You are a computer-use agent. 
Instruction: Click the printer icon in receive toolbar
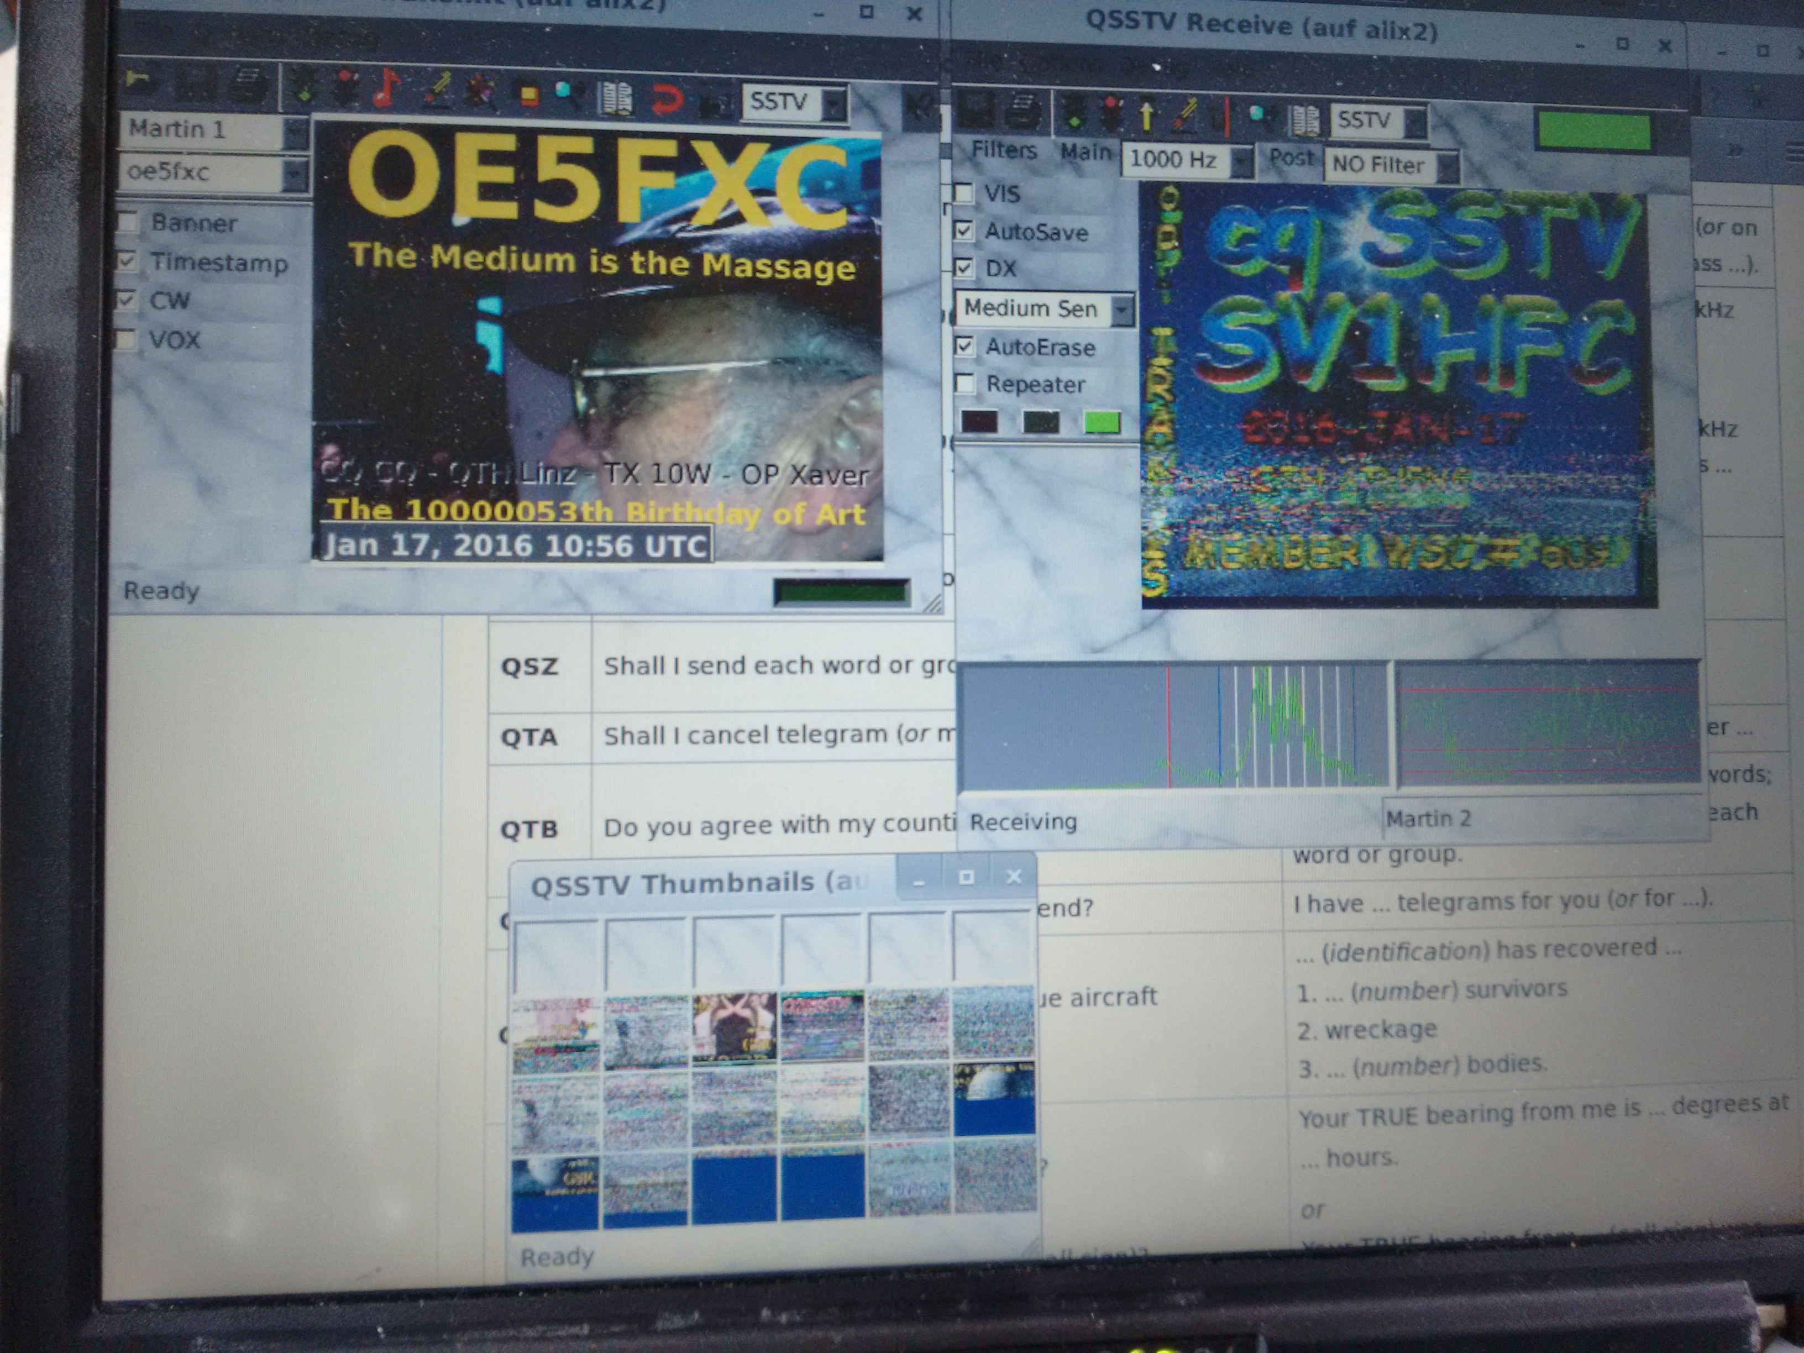[x=1024, y=110]
